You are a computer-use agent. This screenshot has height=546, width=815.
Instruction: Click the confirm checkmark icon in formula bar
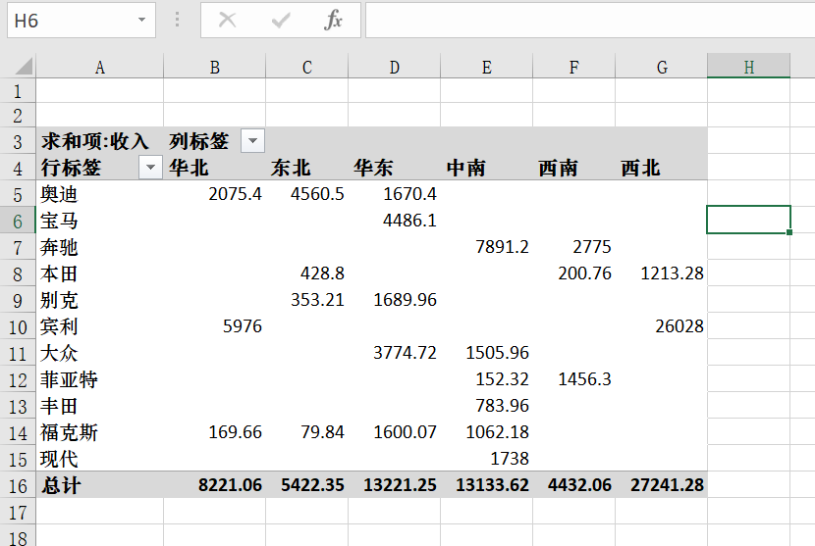[281, 21]
